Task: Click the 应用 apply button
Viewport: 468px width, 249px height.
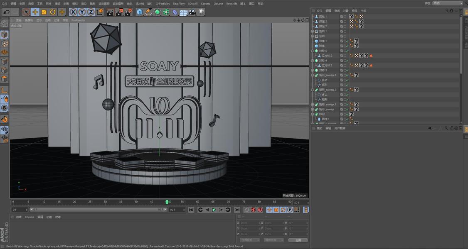Action: (x=298, y=240)
